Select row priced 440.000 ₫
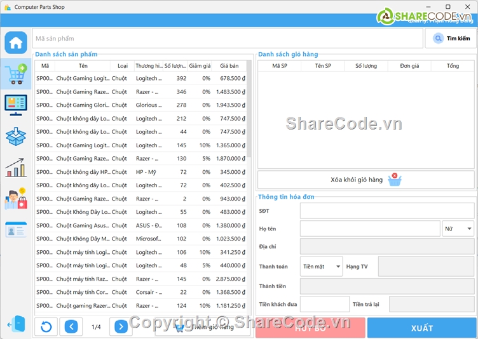 pos(140,265)
